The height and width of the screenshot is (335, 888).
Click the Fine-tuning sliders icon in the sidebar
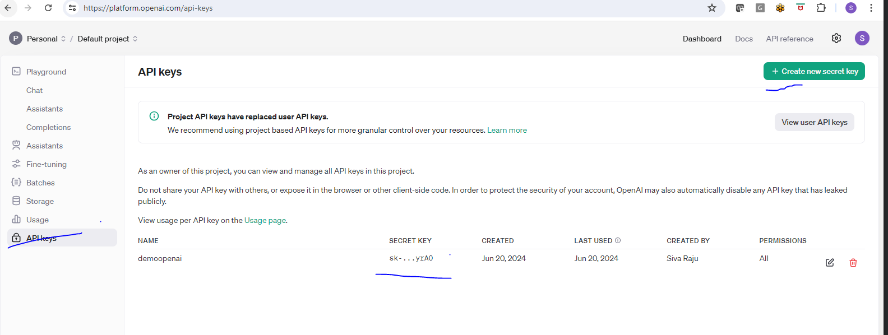(x=16, y=164)
